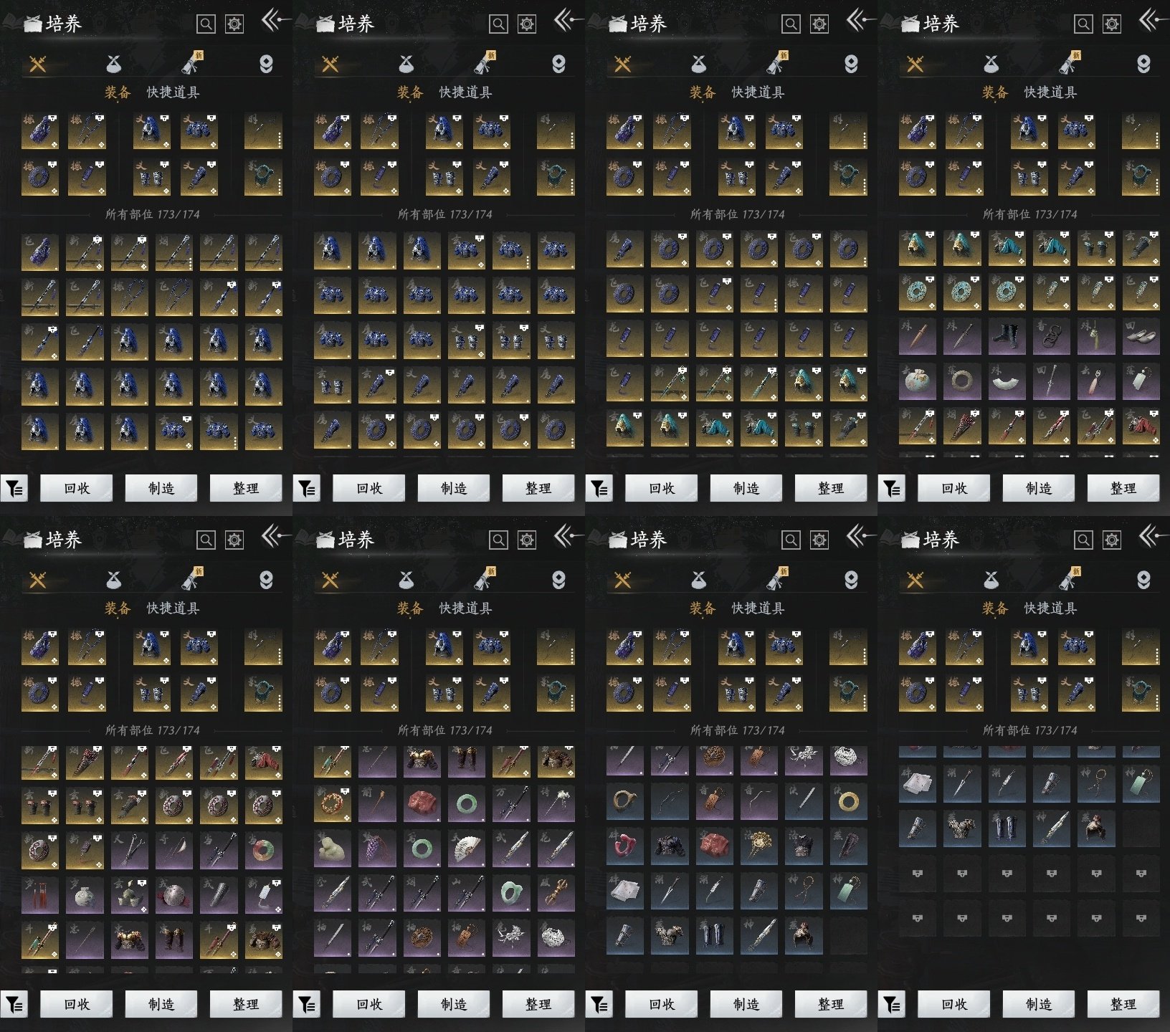Select the golden vajra item

(555, 894)
